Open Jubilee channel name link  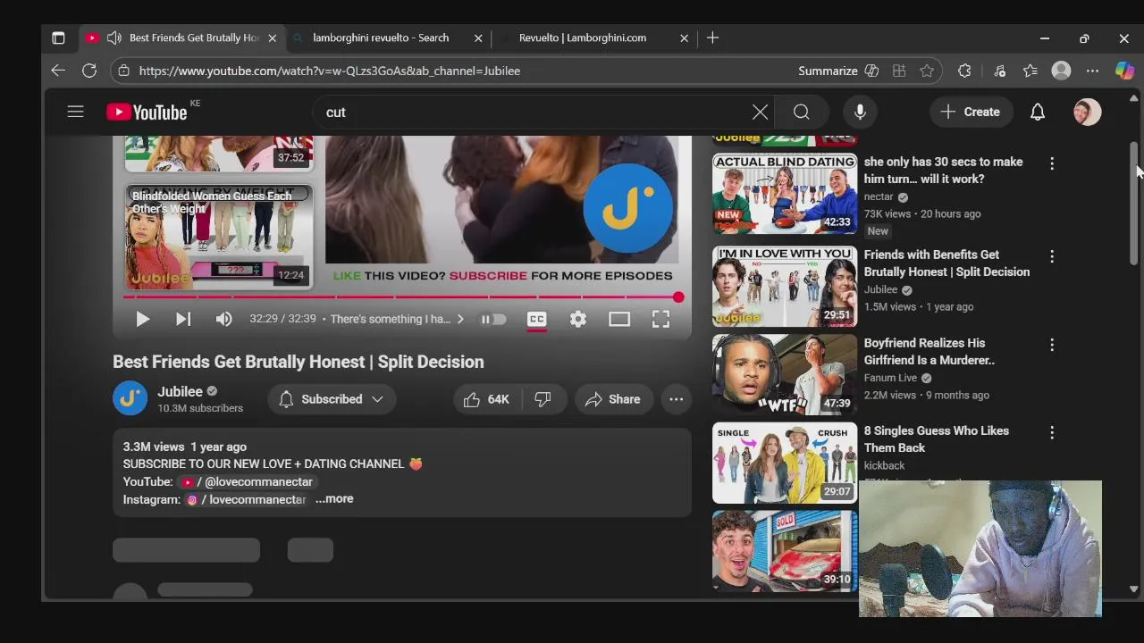pos(180,391)
